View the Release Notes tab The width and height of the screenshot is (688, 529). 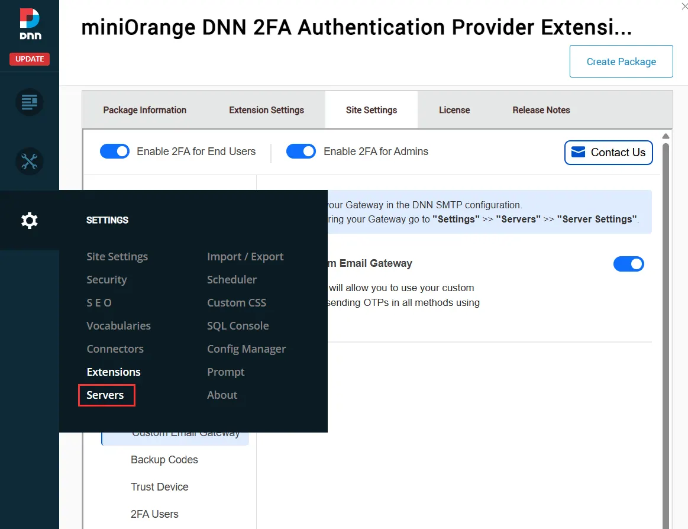[541, 109]
